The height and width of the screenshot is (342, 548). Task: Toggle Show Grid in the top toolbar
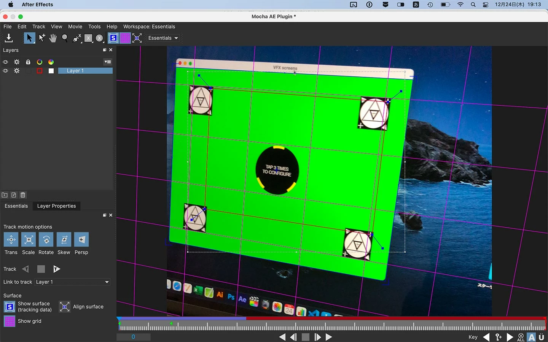pyautogui.click(x=125, y=38)
